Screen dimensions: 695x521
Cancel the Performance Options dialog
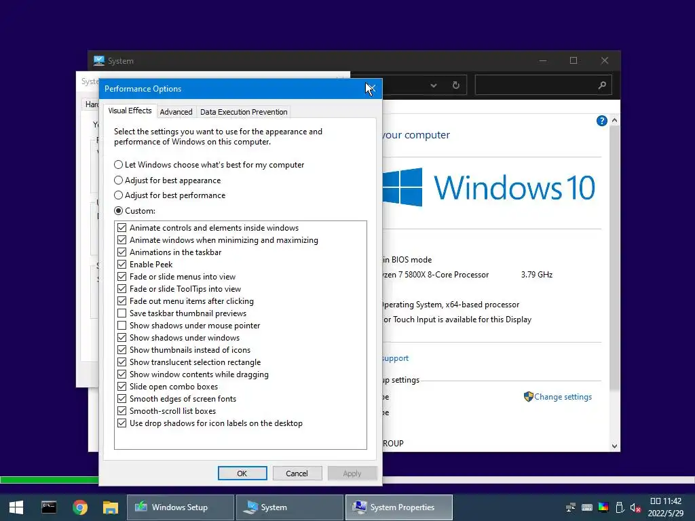297,473
